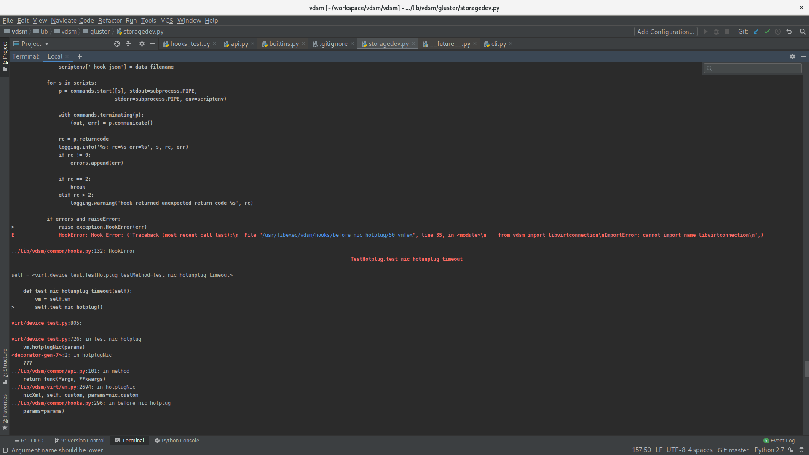The width and height of the screenshot is (809, 455).
Task: Open terminal panel settings gear
Action: pos(792,56)
